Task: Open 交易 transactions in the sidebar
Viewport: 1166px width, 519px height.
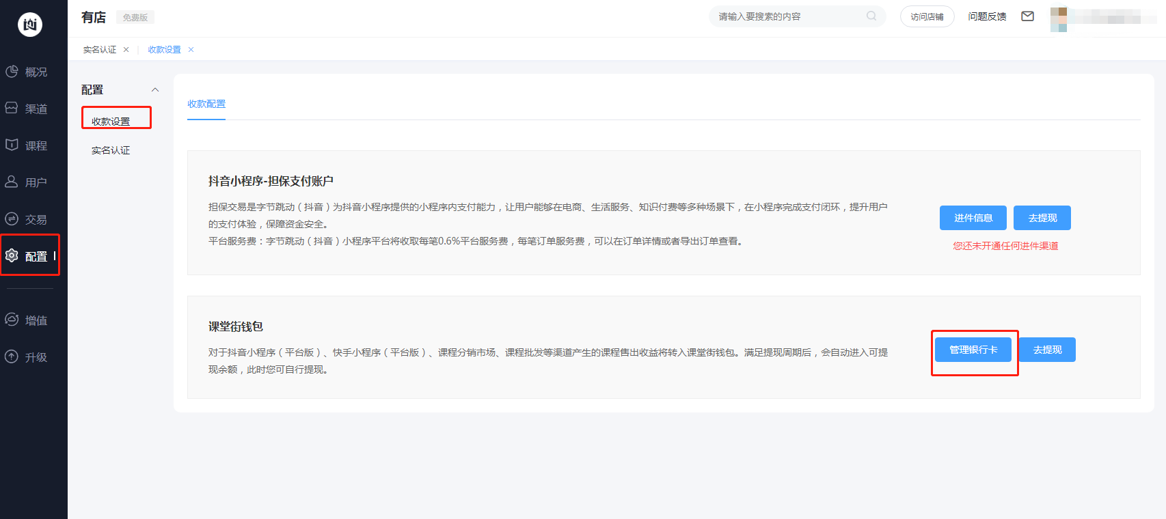Action: 27,219
